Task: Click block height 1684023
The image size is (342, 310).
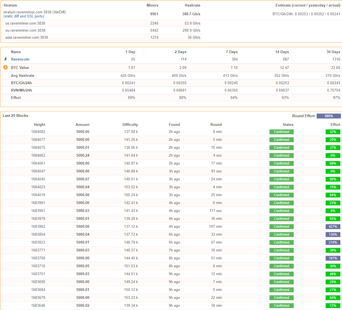Action: [38, 187]
